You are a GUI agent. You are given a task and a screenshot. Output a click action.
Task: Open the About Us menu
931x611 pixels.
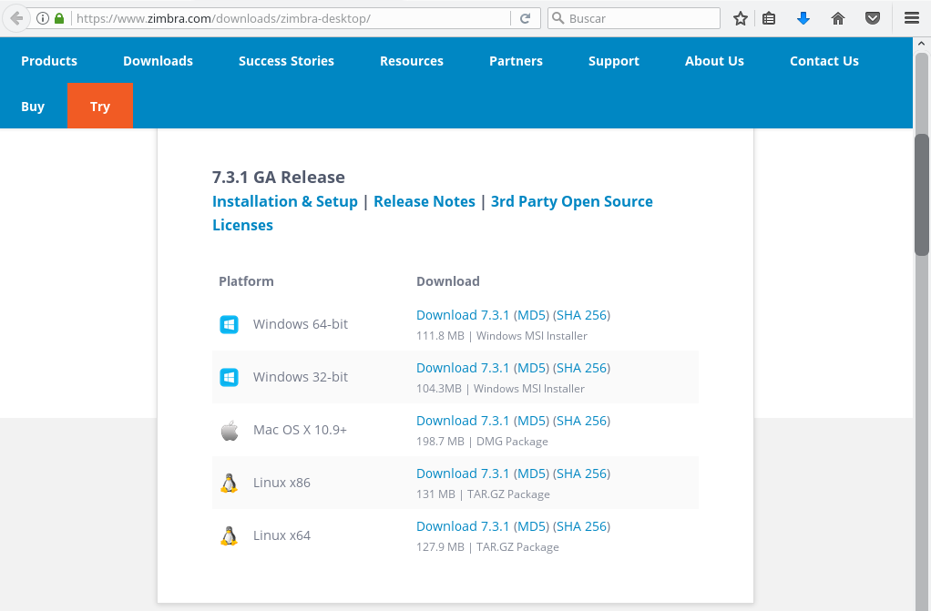pyautogui.click(x=714, y=61)
